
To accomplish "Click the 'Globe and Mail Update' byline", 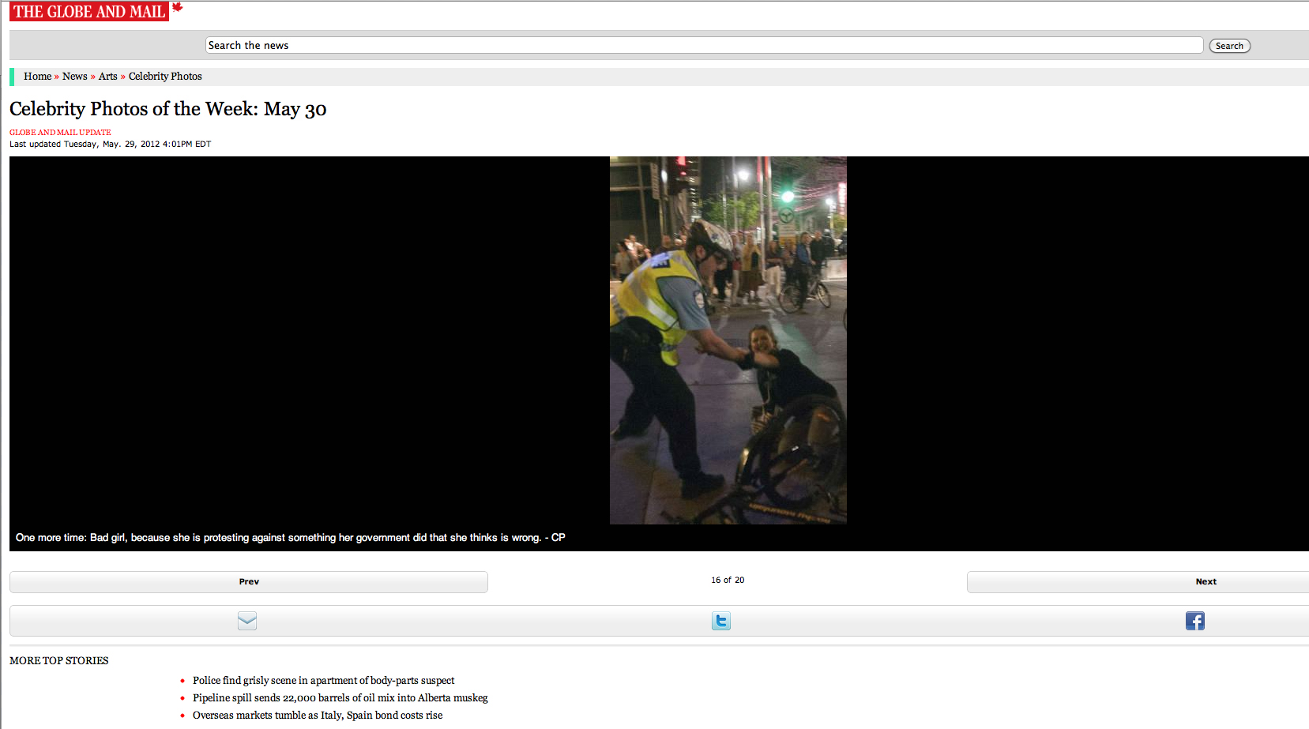I will pyautogui.click(x=60, y=133).
